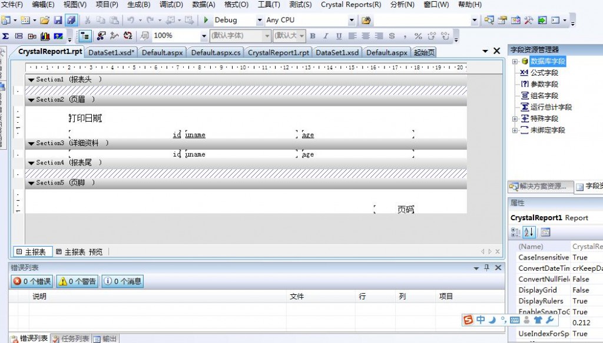This screenshot has height=343, width=603.
Task: Click the Property Pages icon
Action: (545, 232)
